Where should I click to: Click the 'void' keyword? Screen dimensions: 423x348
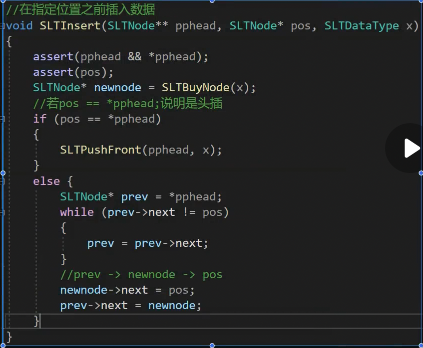click(x=19, y=26)
